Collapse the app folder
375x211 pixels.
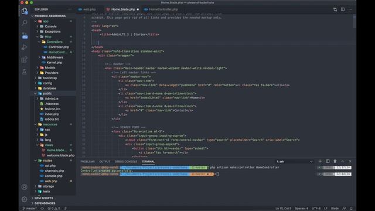click(46, 21)
